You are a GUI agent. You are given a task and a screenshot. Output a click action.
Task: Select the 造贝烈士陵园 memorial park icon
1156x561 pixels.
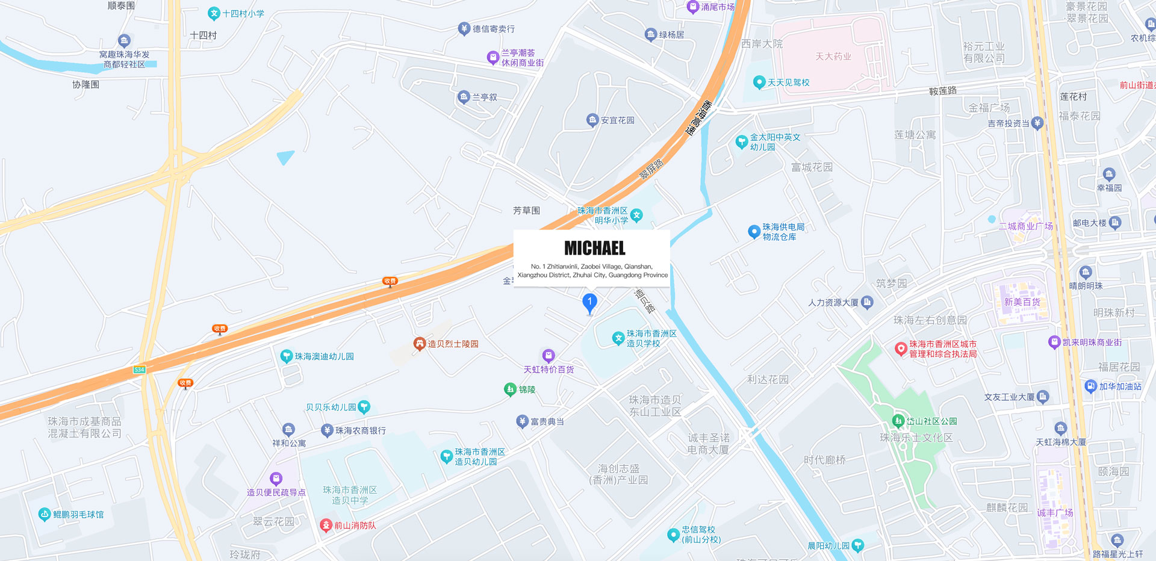click(420, 344)
